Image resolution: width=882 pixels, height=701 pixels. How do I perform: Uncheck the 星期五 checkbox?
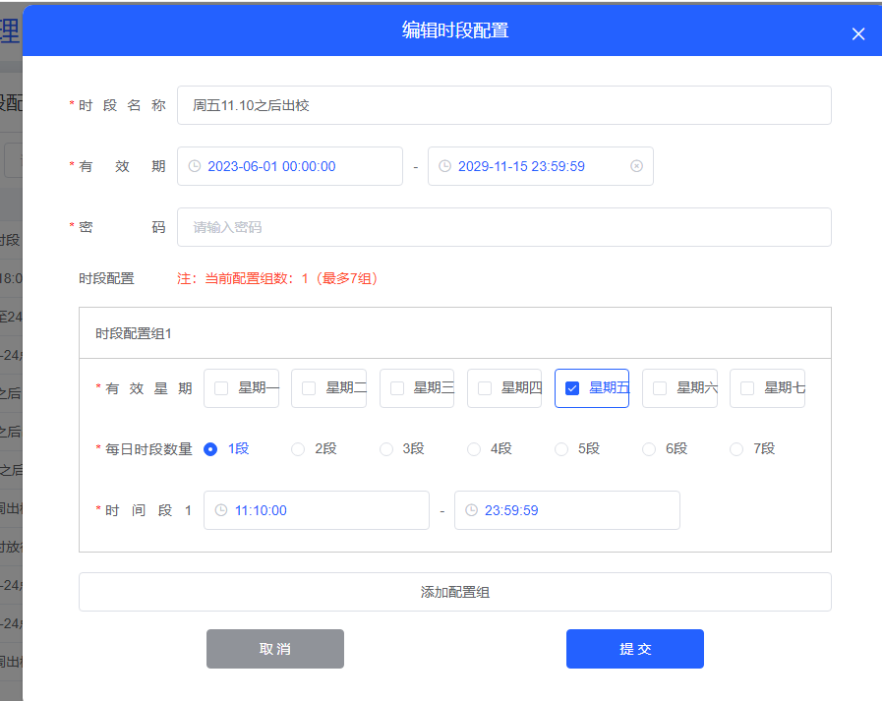(572, 388)
